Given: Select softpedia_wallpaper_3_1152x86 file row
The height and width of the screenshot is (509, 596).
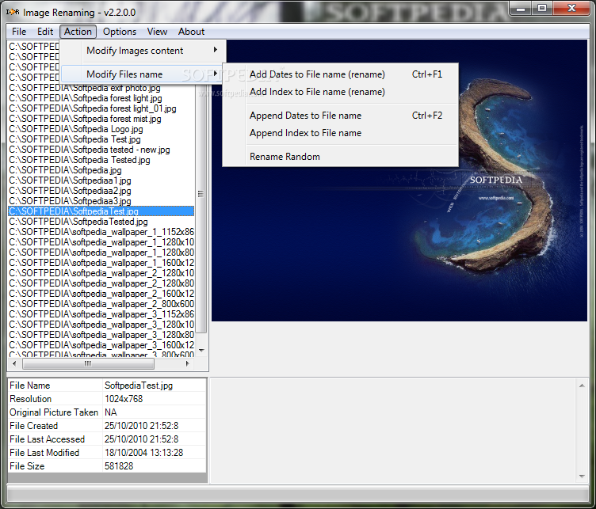Looking at the screenshot, I should click(101, 314).
